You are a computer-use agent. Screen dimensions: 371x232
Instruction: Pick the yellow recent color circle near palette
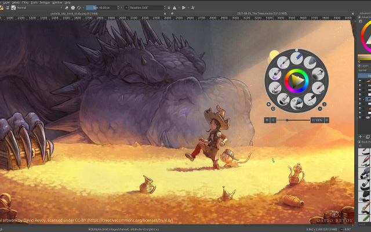[274, 54]
